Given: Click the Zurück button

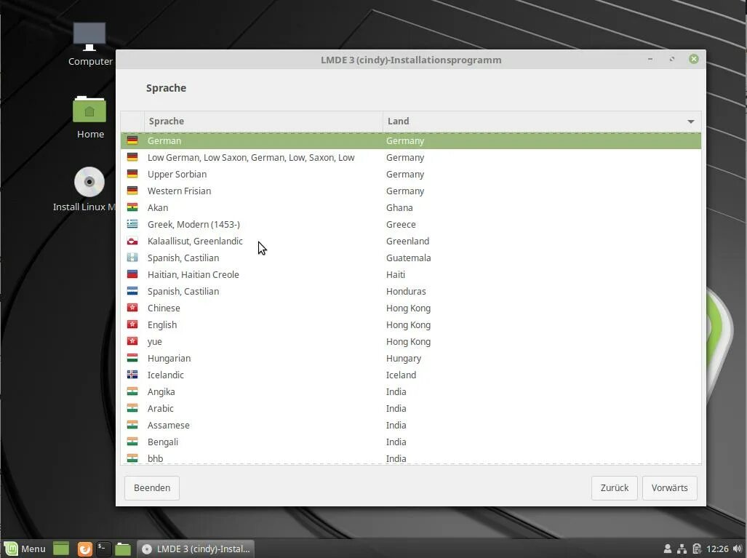Looking at the screenshot, I should pos(614,487).
